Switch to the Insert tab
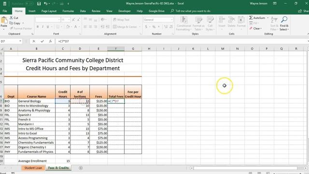This screenshot has height=174, width=309. point(32,11)
